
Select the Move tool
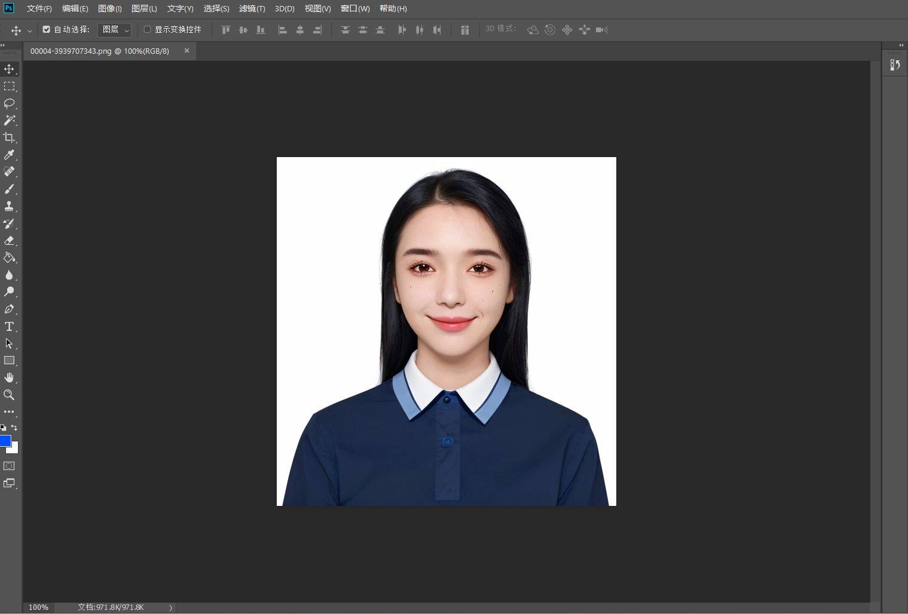(x=9, y=69)
